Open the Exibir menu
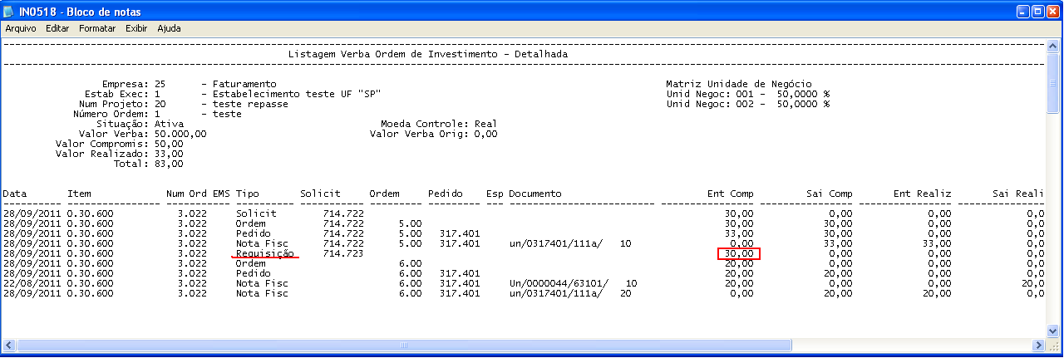 point(136,28)
